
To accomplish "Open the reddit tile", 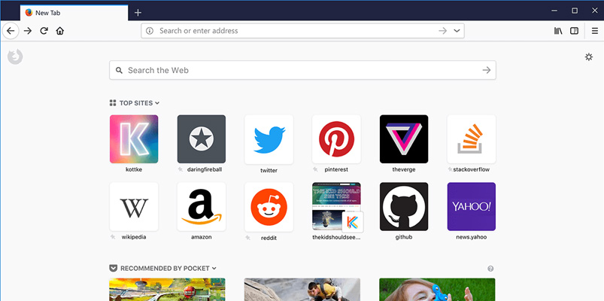I will point(269,207).
